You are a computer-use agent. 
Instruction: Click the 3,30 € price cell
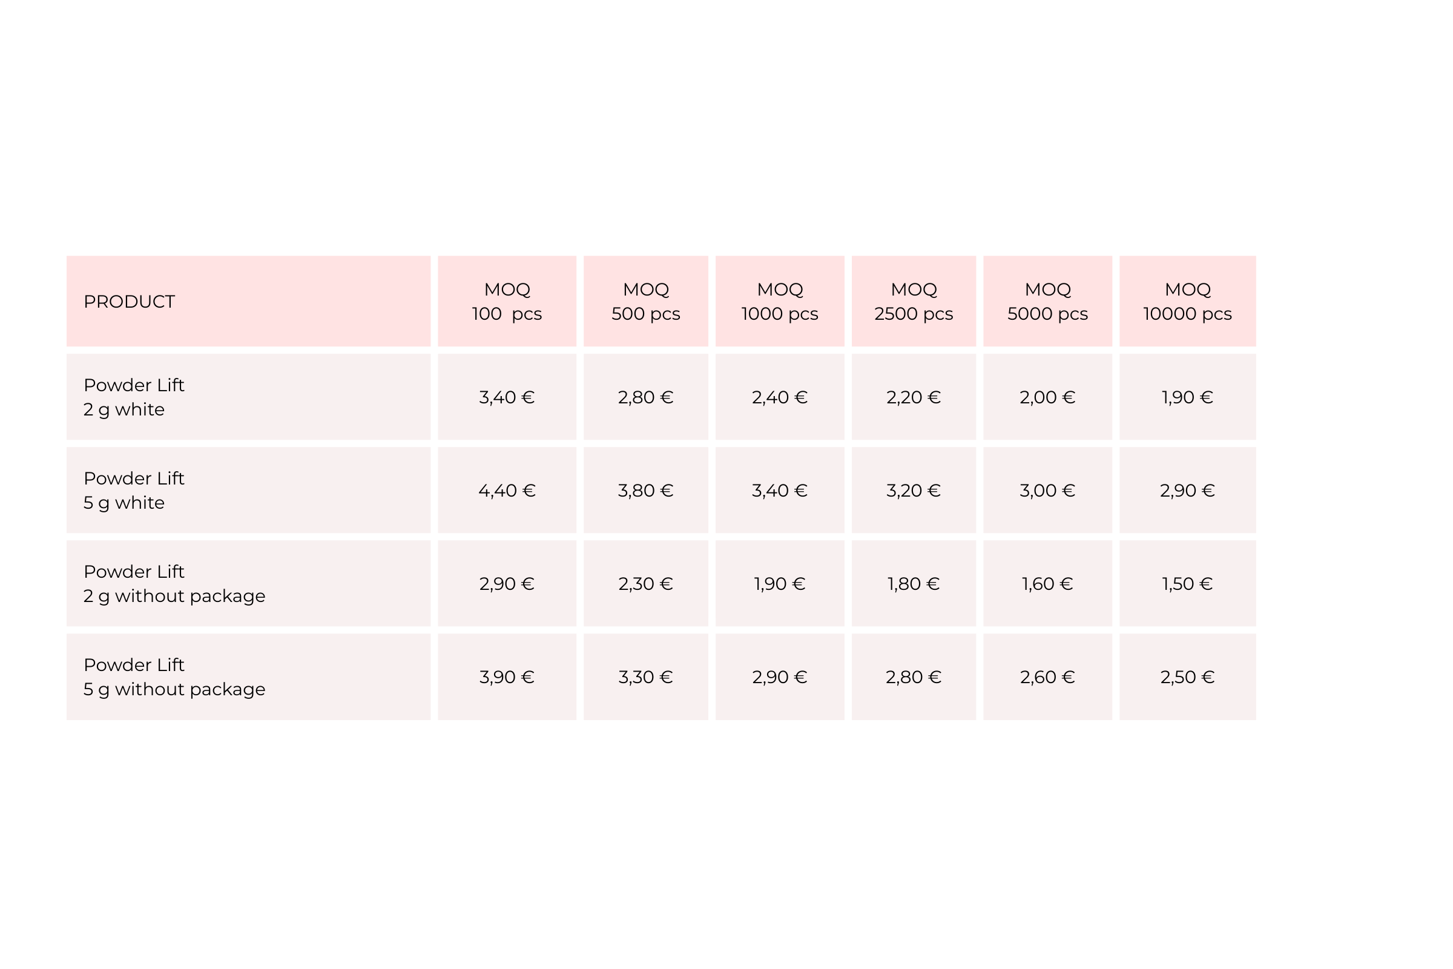tap(645, 677)
